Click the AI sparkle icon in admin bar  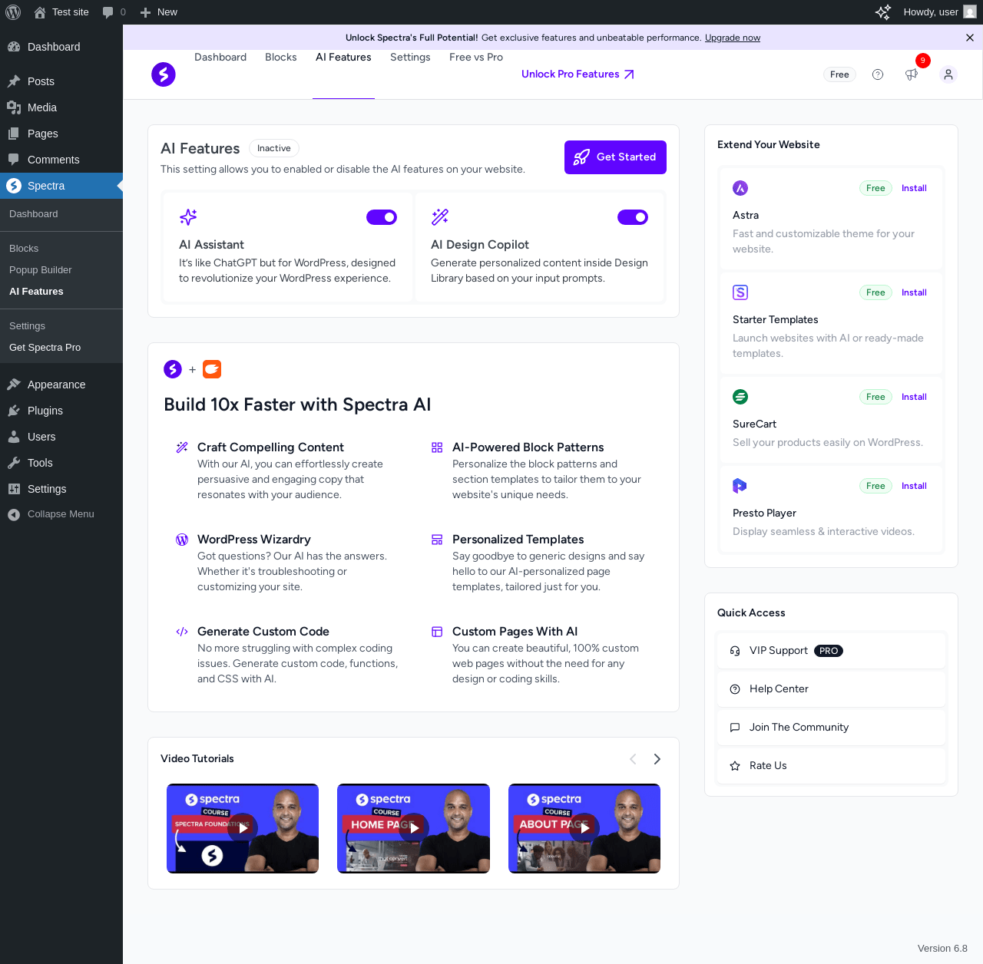(883, 12)
